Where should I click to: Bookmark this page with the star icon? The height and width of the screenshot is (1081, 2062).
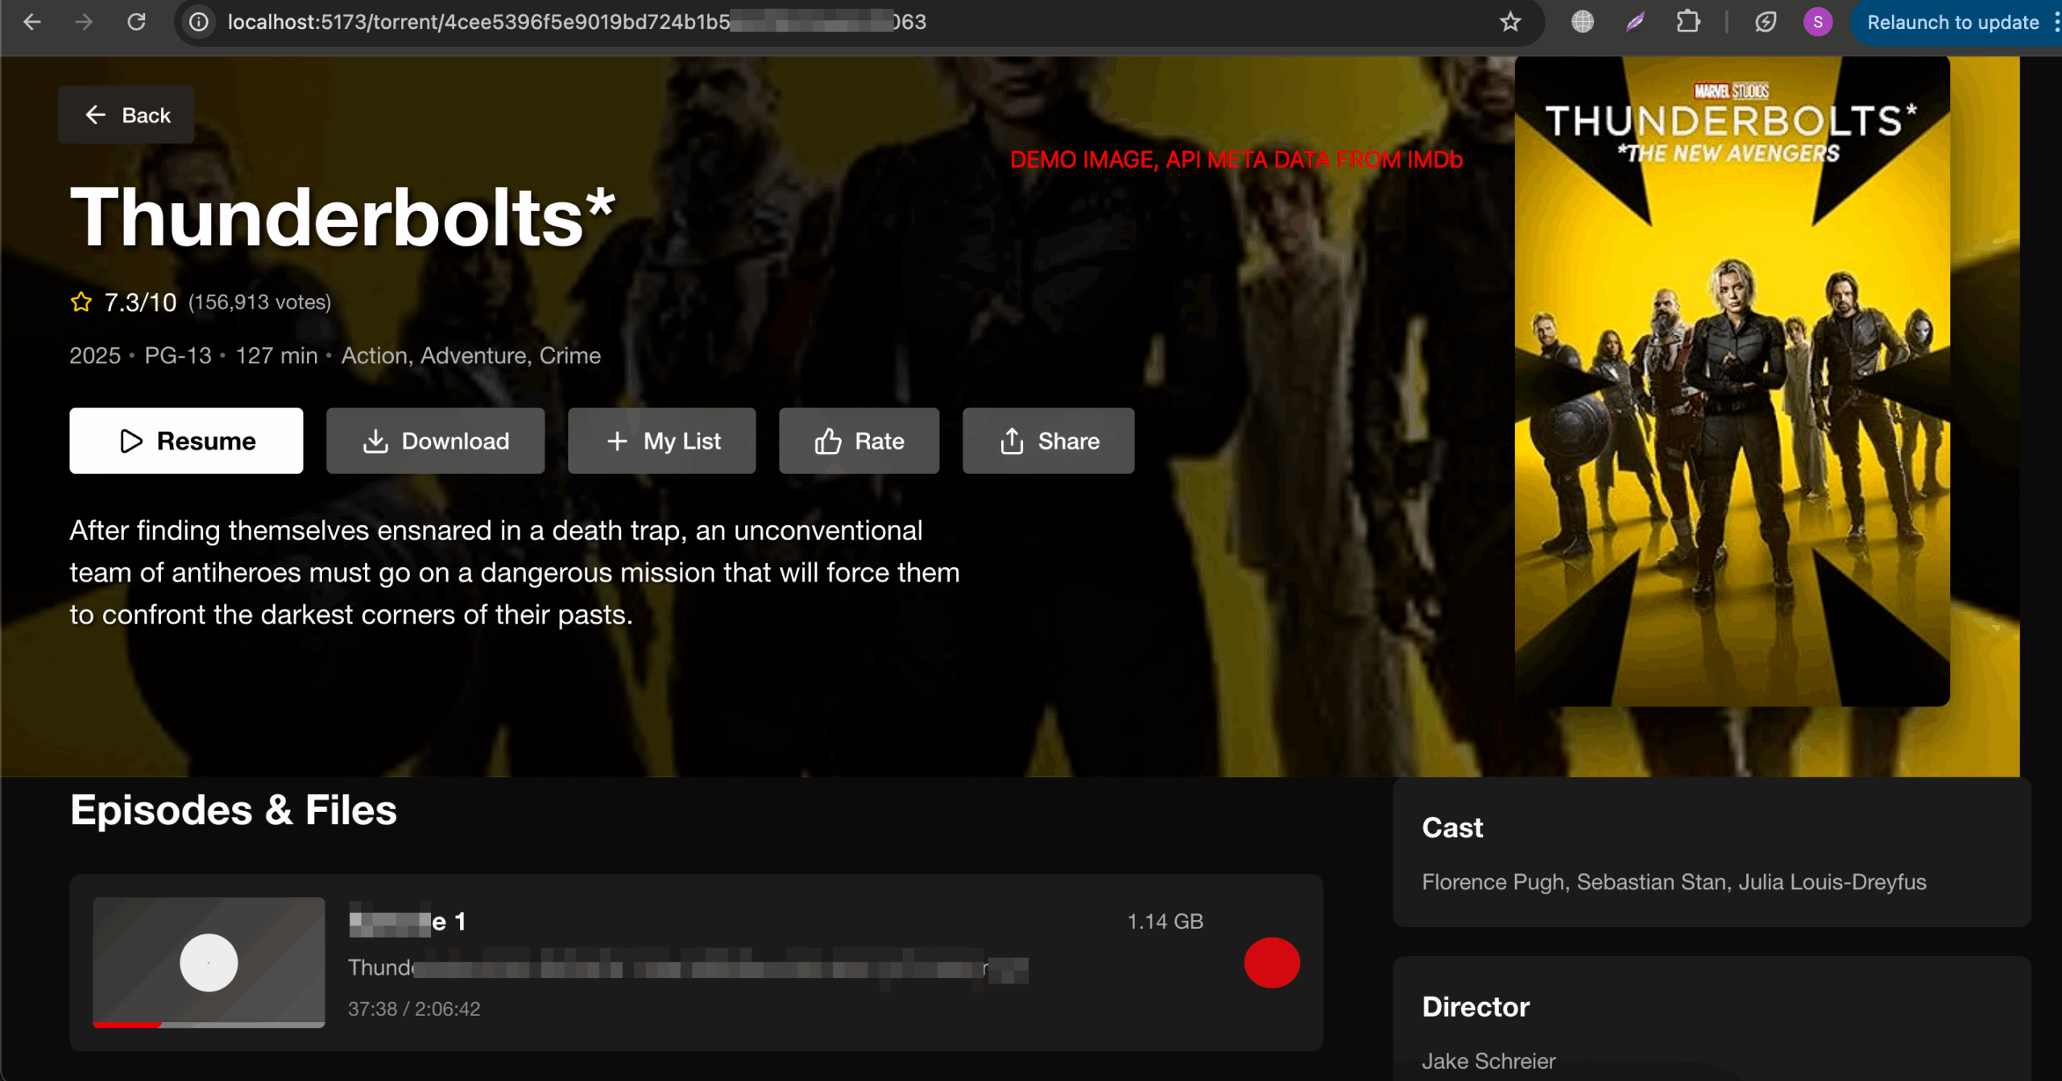[1510, 23]
